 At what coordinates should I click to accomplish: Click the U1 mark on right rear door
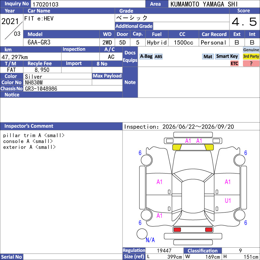pyautogui.click(x=228, y=201)
